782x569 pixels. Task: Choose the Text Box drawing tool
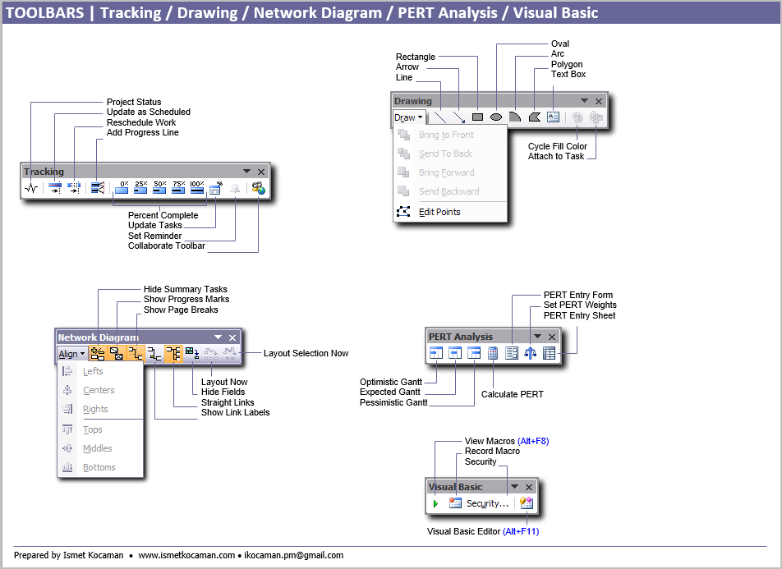tap(553, 117)
